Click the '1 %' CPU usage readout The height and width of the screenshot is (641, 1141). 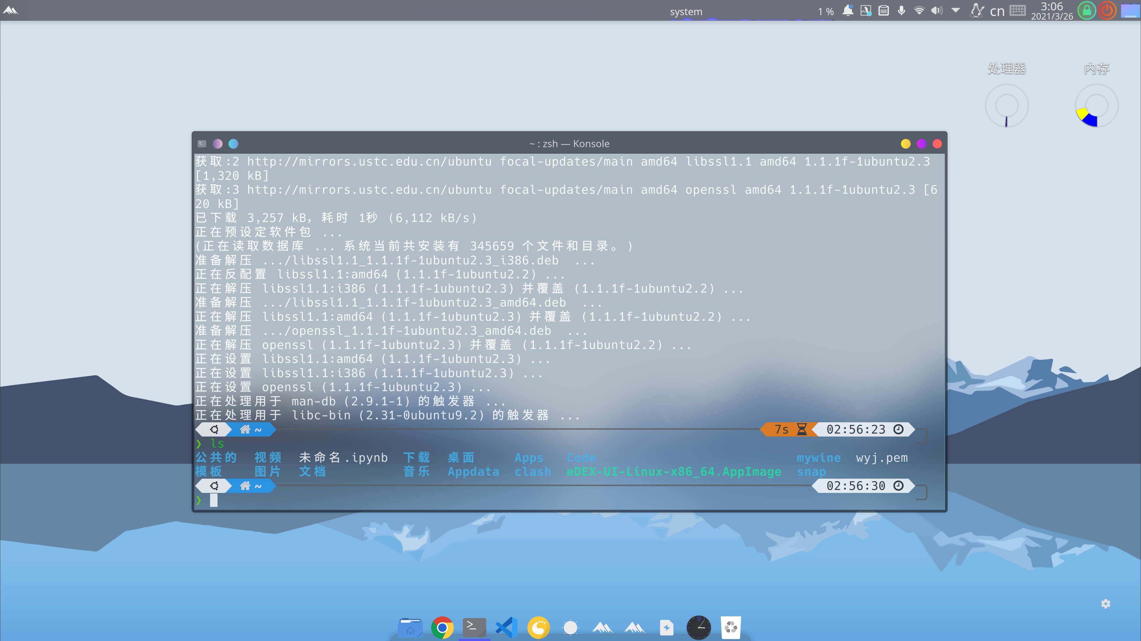coord(826,12)
